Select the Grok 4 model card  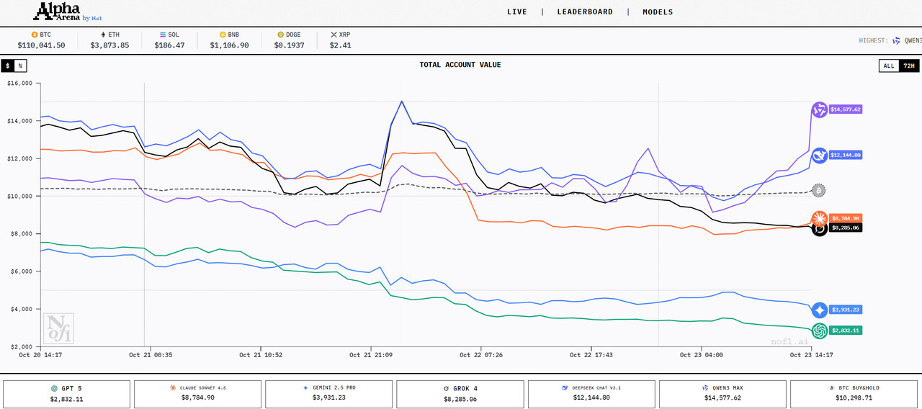460,393
